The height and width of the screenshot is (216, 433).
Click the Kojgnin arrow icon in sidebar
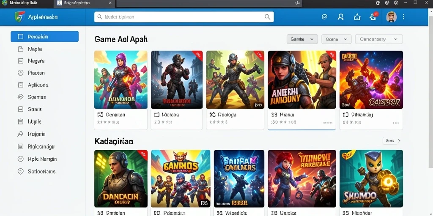[x=20, y=134]
